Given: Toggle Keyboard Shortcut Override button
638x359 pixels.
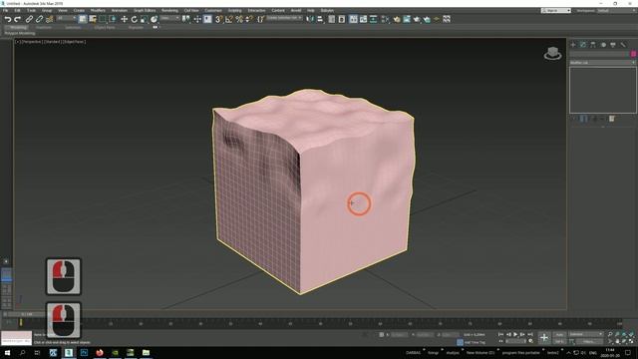Looking at the screenshot, I should 207,19.
